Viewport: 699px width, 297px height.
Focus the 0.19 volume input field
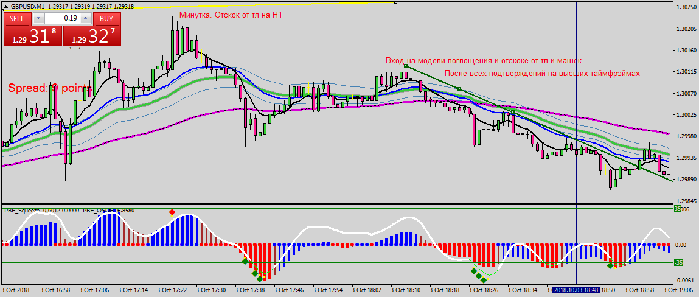63,18
